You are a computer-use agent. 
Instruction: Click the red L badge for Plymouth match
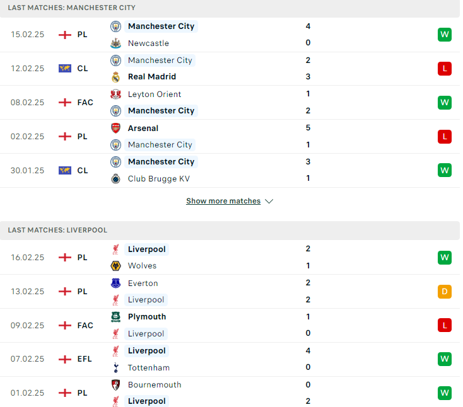[x=445, y=325]
